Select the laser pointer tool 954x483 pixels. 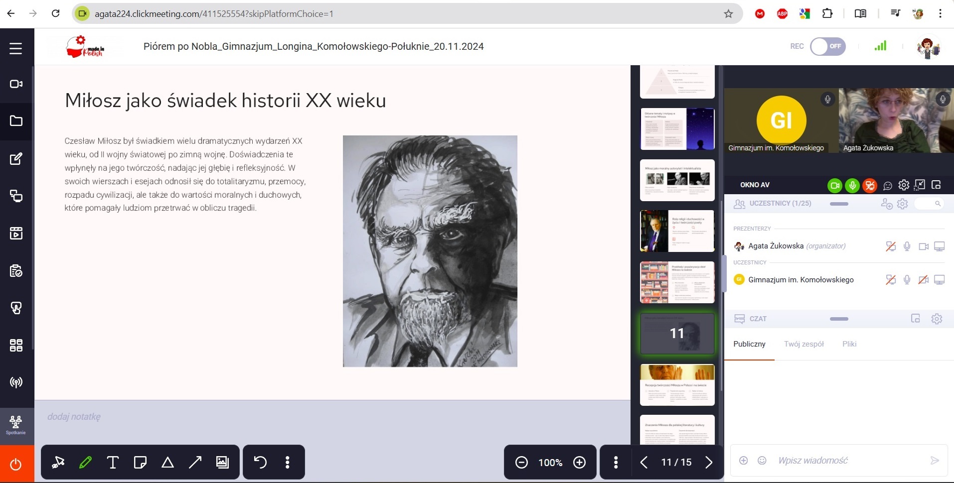(58, 463)
